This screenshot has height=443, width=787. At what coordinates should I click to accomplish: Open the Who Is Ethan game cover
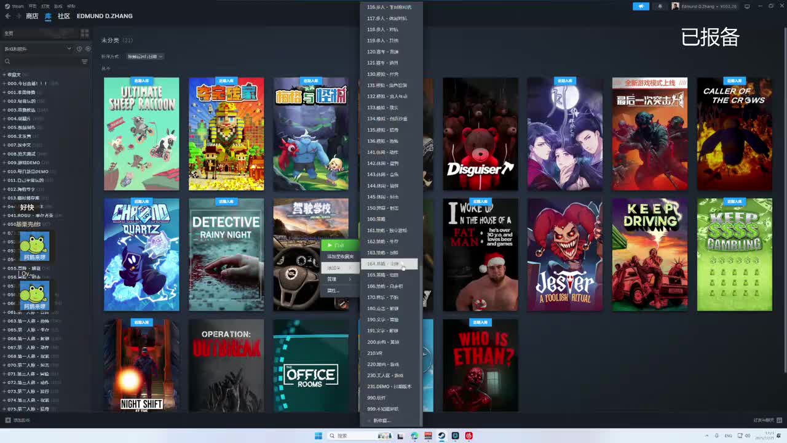(x=480, y=365)
